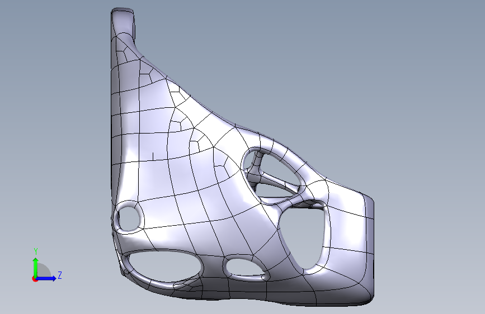
Task: Click the green Y axis arrow of the triad
Action: (36, 267)
